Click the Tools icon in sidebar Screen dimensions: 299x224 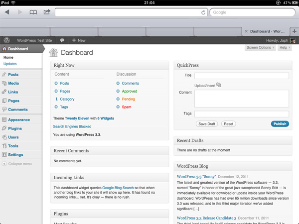[4, 146]
